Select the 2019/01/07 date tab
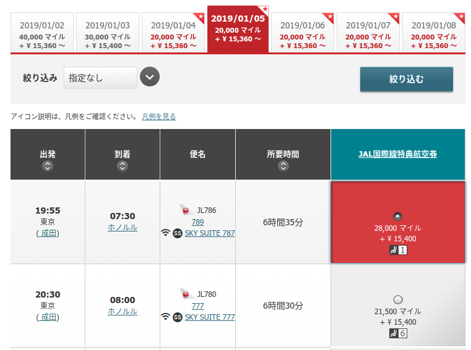471x350 pixels. coord(368,33)
